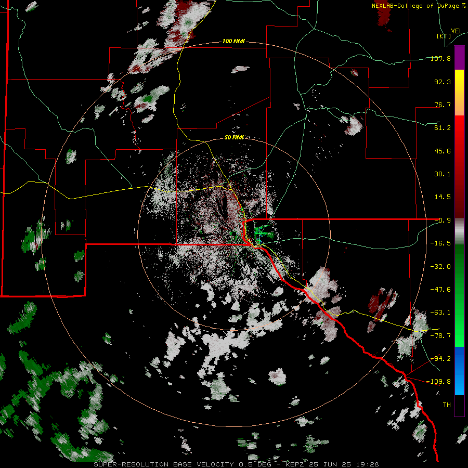Click the 92.3 velocity scale value
This screenshot has width=468, height=468.
tap(443, 82)
